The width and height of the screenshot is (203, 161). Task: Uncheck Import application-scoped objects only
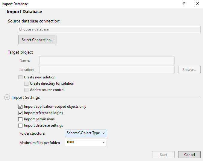click(20, 107)
